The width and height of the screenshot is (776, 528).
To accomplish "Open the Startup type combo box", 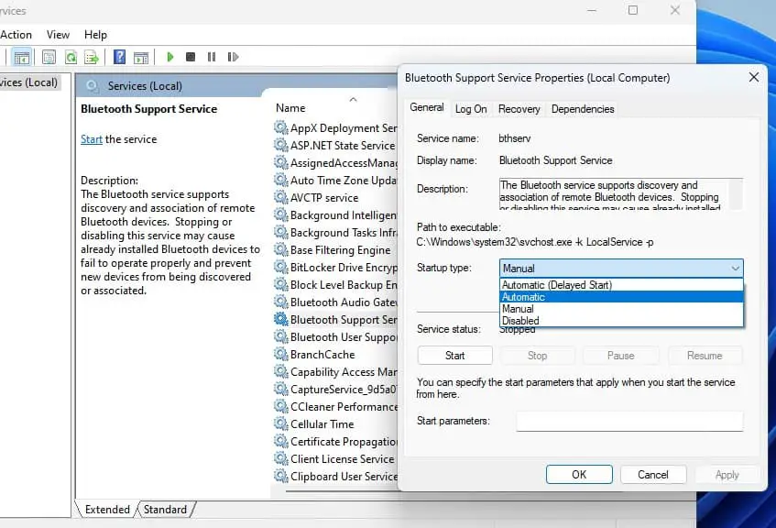I will (621, 268).
